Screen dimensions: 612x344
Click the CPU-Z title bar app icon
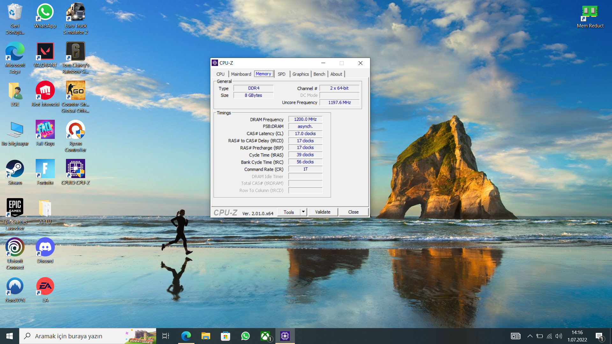point(215,63)
